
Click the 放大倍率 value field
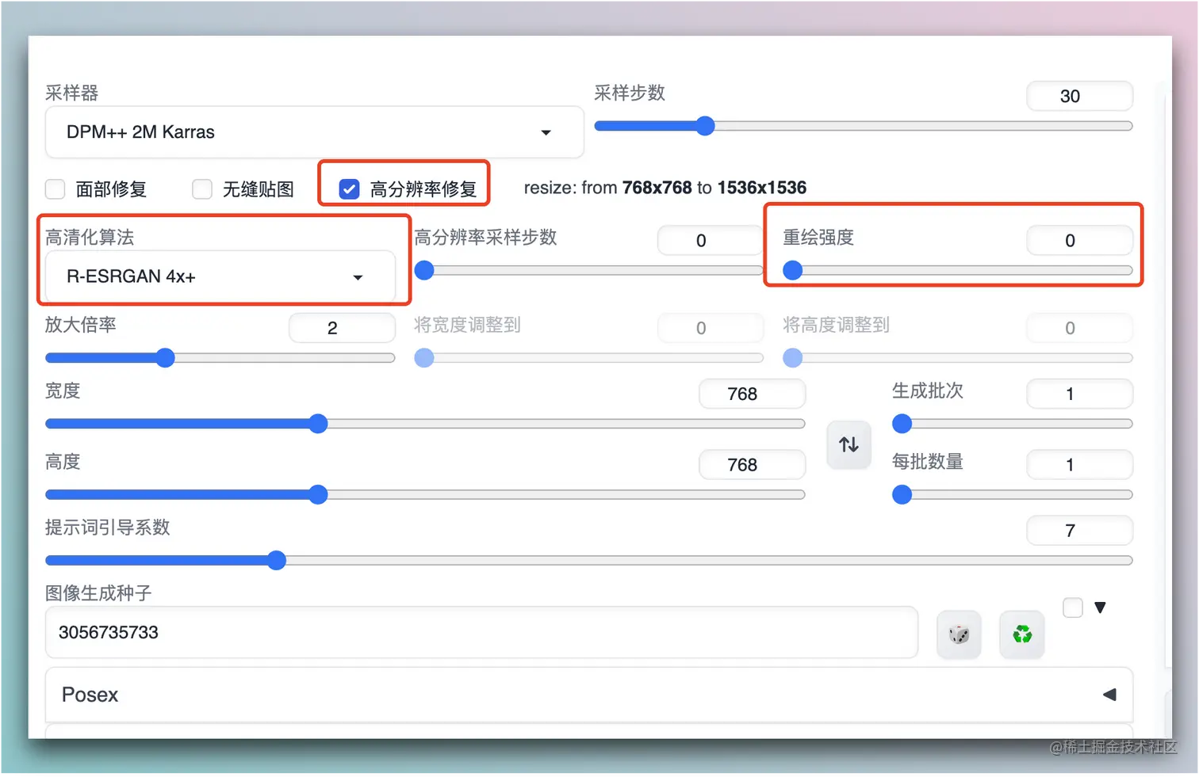pyautogui.click(x=342, y=328)
